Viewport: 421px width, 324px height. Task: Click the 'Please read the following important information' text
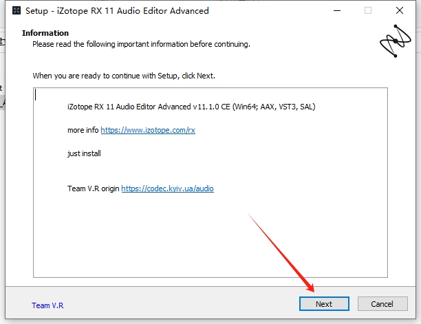[x=141, y=44]
